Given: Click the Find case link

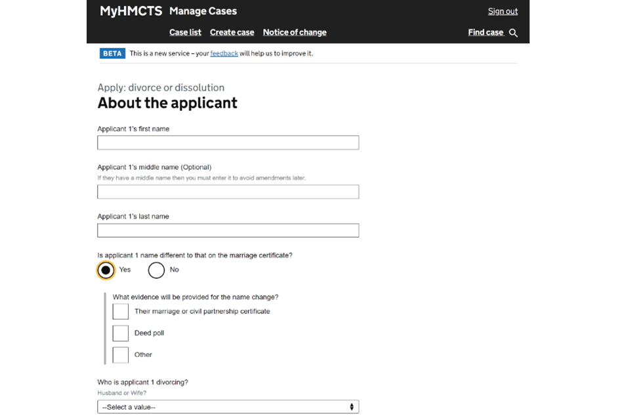Looking at the screenshot, I should pos(486,32).
